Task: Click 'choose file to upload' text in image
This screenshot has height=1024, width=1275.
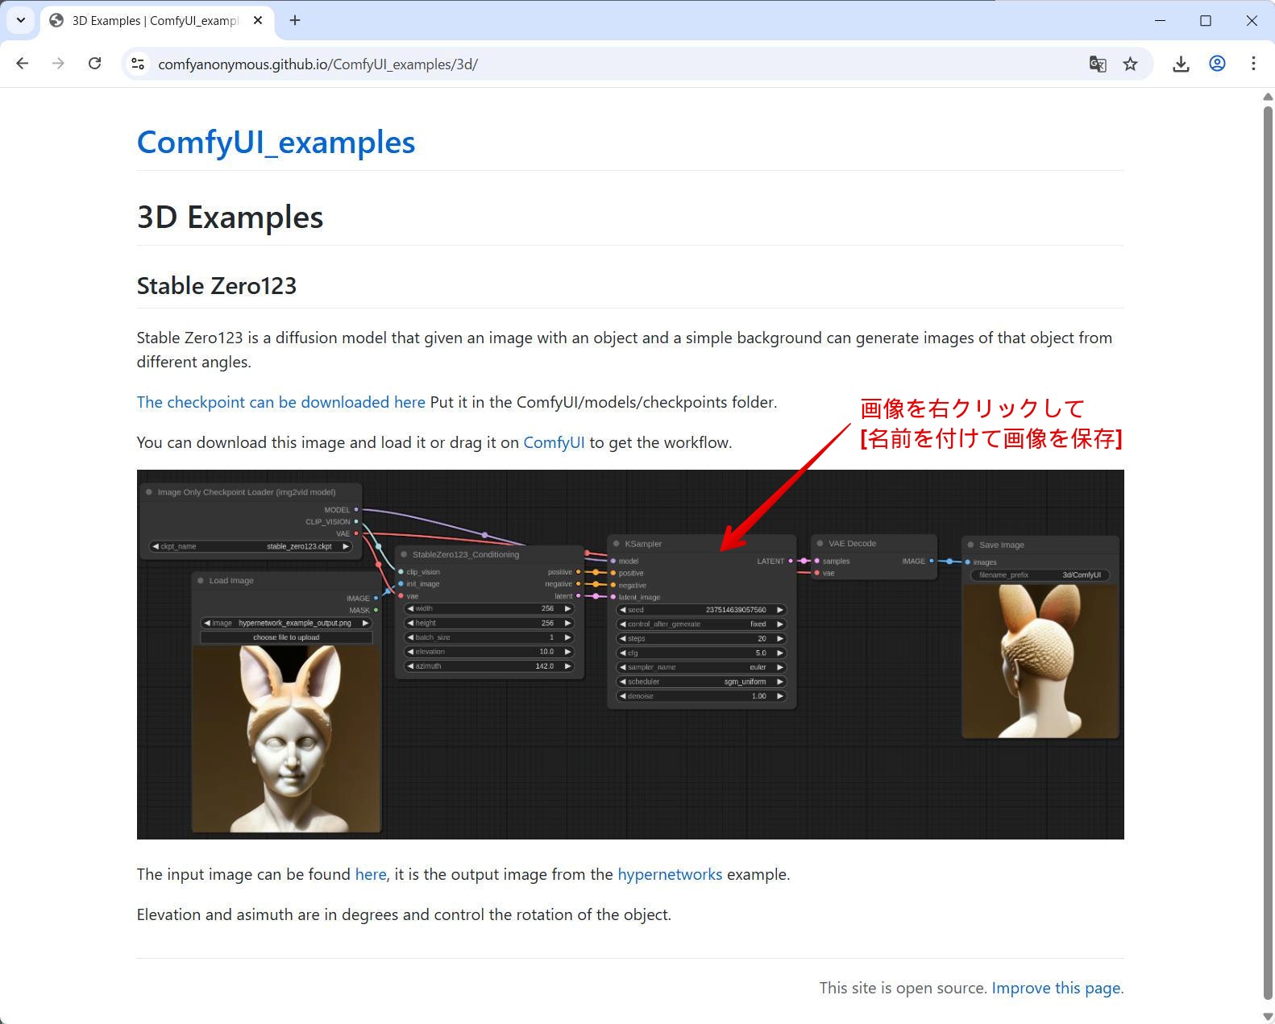Action: (x=286, y=637)
